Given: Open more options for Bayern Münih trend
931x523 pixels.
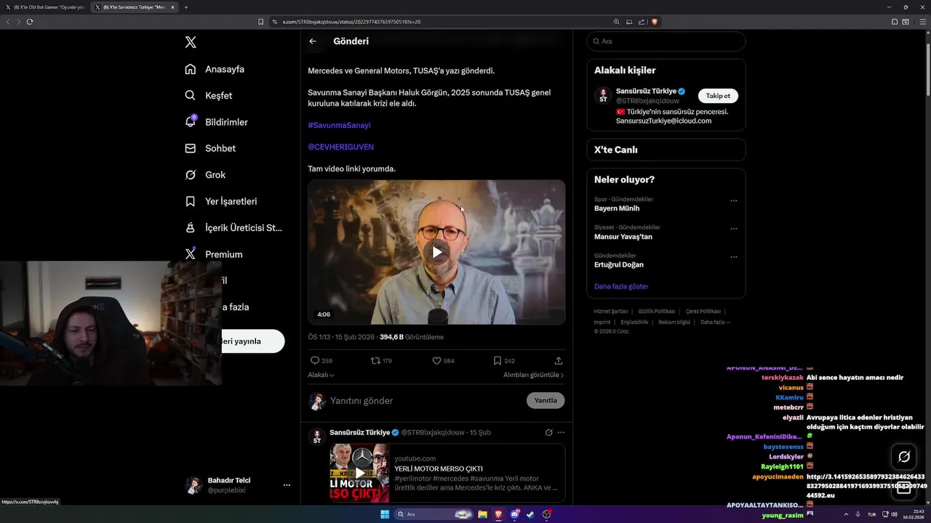Looking at the screenshot, I should [x=733, y=201].
